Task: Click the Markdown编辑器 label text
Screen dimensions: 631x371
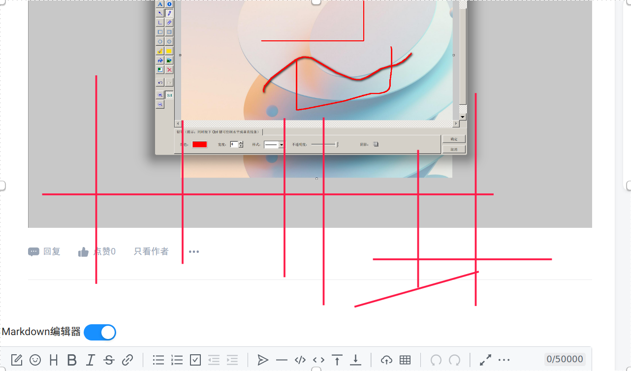Action: (x=41, y=332)
